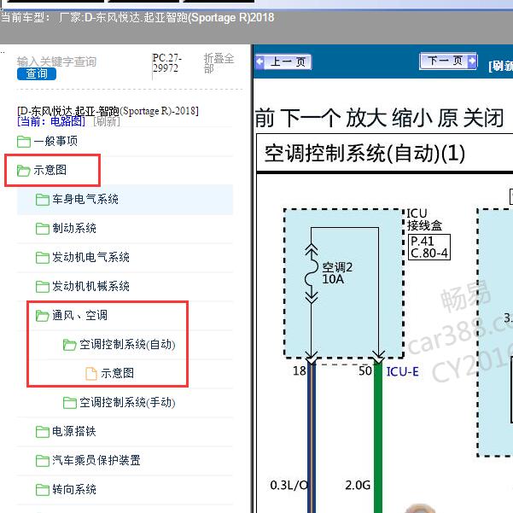Viewport: 513px width, 513px height.
Task: Click the [刷新] link in the blue header
Action: 500,66
